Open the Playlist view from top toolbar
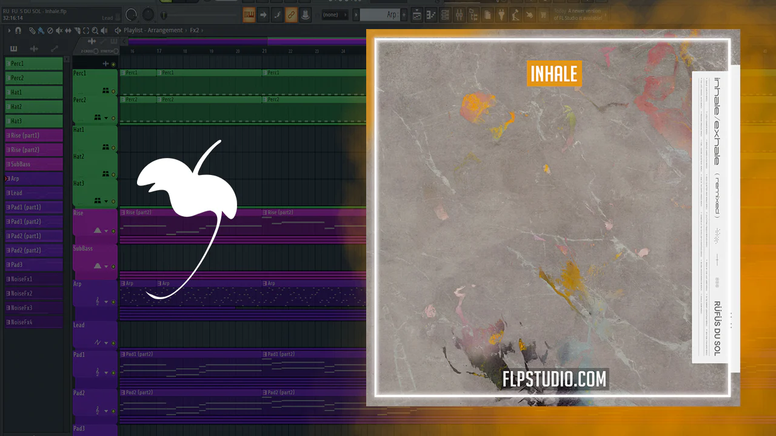This screenshot has width=776, height=436. [x=417, y=15]
